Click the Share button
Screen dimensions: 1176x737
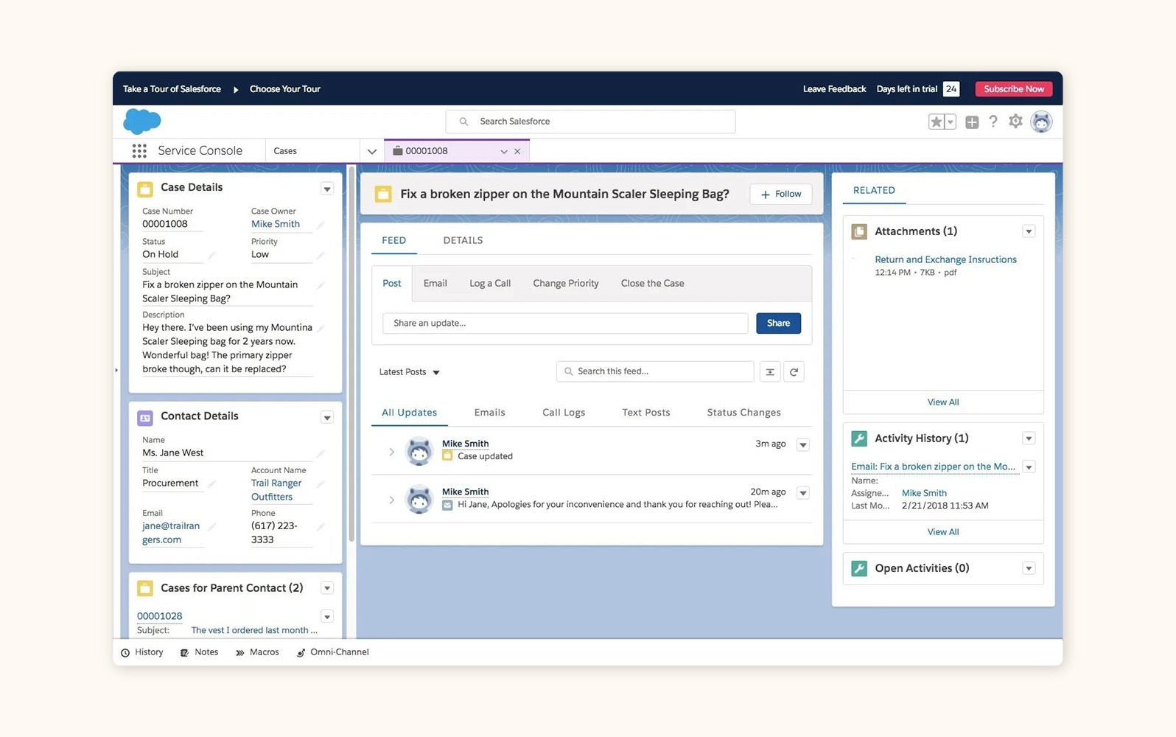click(x=778, y=323)
